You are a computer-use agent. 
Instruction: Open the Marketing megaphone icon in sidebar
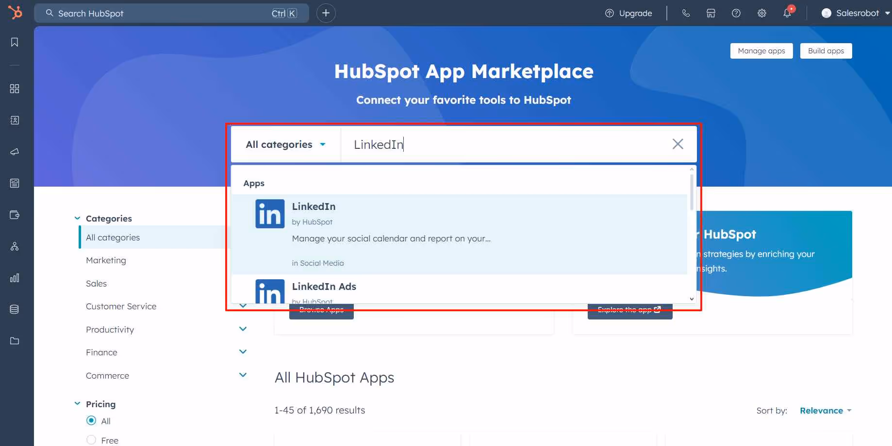coord(14,152)
